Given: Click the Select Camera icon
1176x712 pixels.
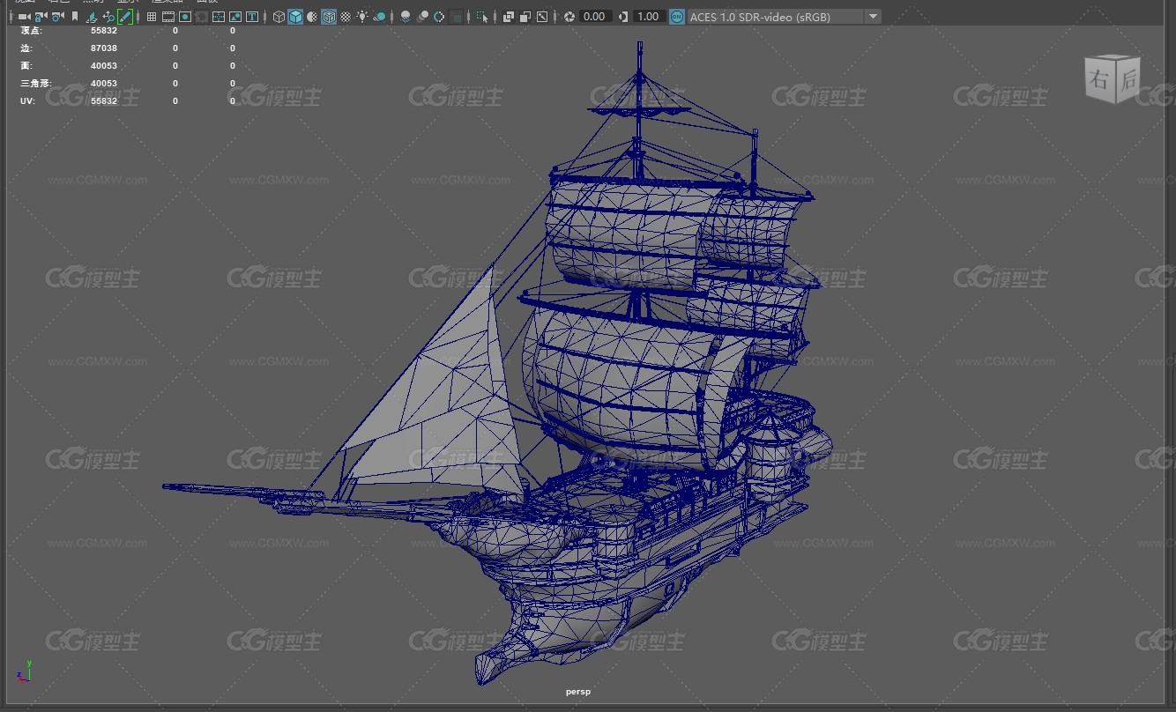Looking at the screenshot, I should click(24, 16).
